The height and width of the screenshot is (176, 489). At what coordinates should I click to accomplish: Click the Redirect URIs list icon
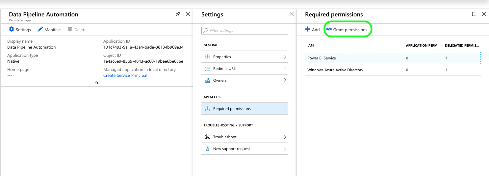pyautogui.click(x=208, y=69)
